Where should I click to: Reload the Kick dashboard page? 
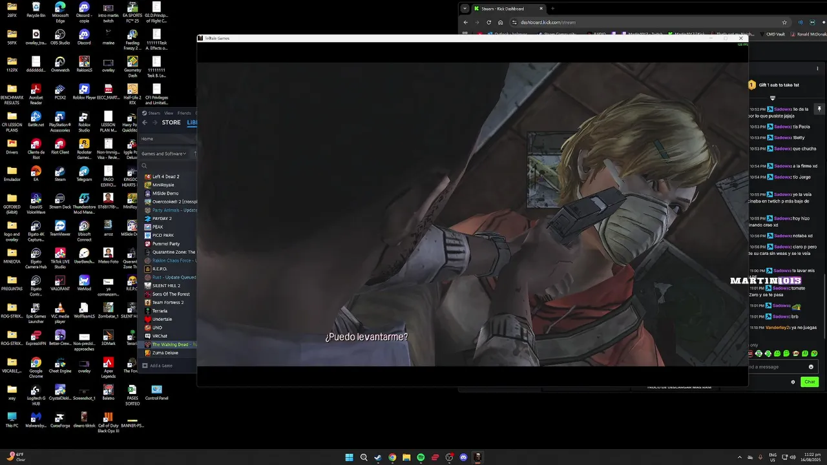coord(488,22)
